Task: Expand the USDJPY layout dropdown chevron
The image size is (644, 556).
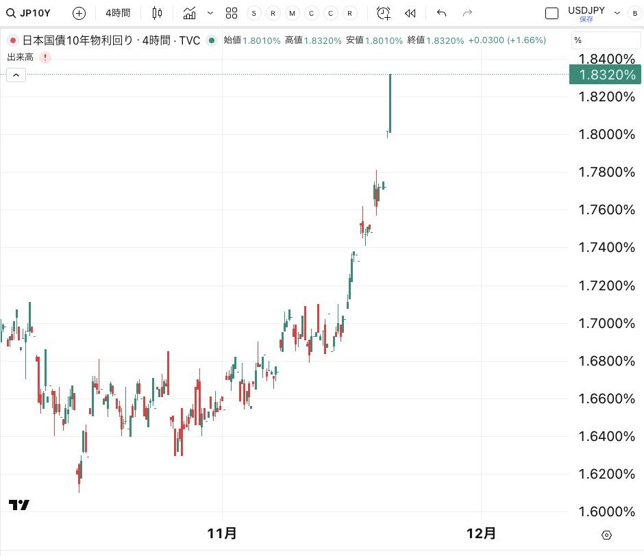Action: click(617, 13)
